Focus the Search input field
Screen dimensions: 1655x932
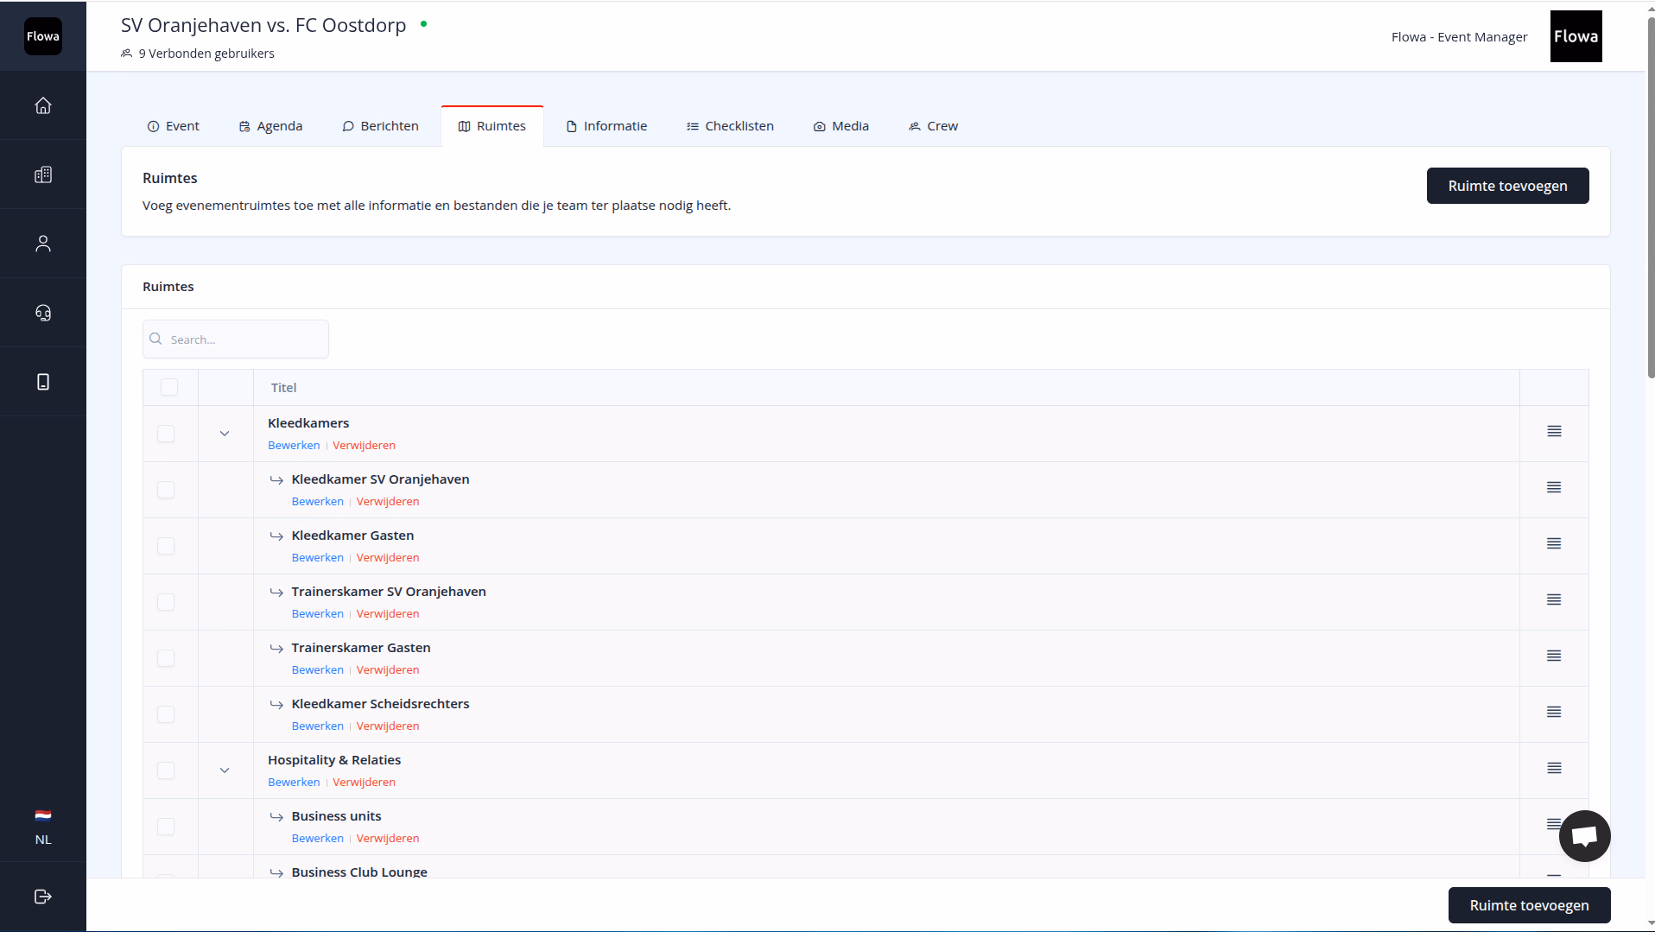(x=236, y=339)
